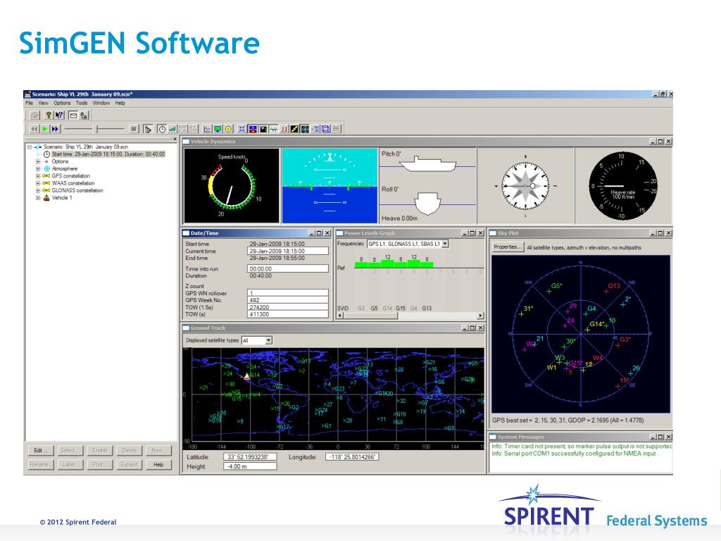Click the Time into run field
721x541 pixels.
(288, 268)
